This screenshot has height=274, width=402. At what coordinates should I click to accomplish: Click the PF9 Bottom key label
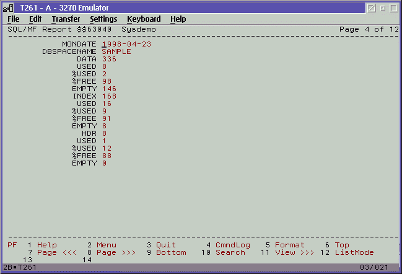pyautogui.click(x=171, y=252)
